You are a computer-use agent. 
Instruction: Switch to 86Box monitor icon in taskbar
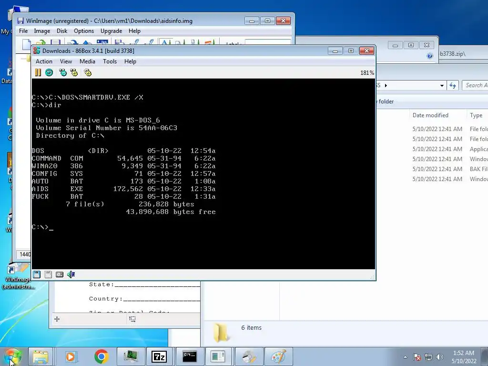click(x=131, y=356)
